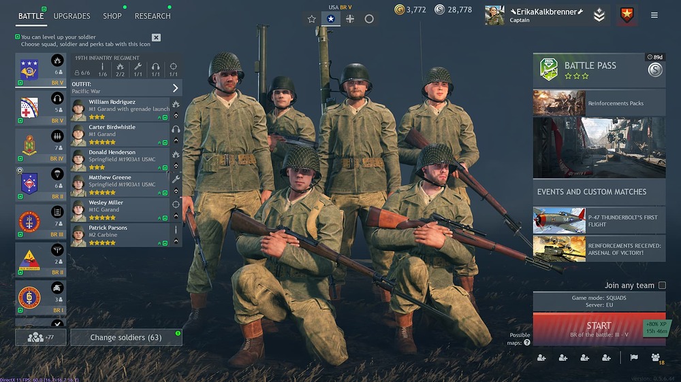Open the P-47 Thunderbolt's First Flight news
This screenshot has width=681, height=382.
coord(599,221)
